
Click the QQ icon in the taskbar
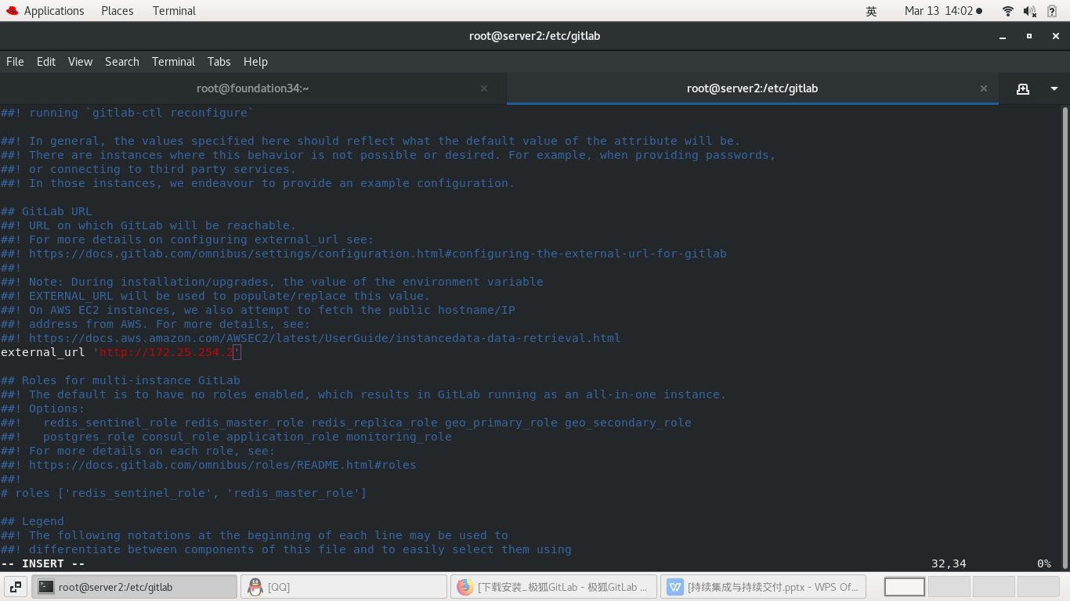[256, 587]
